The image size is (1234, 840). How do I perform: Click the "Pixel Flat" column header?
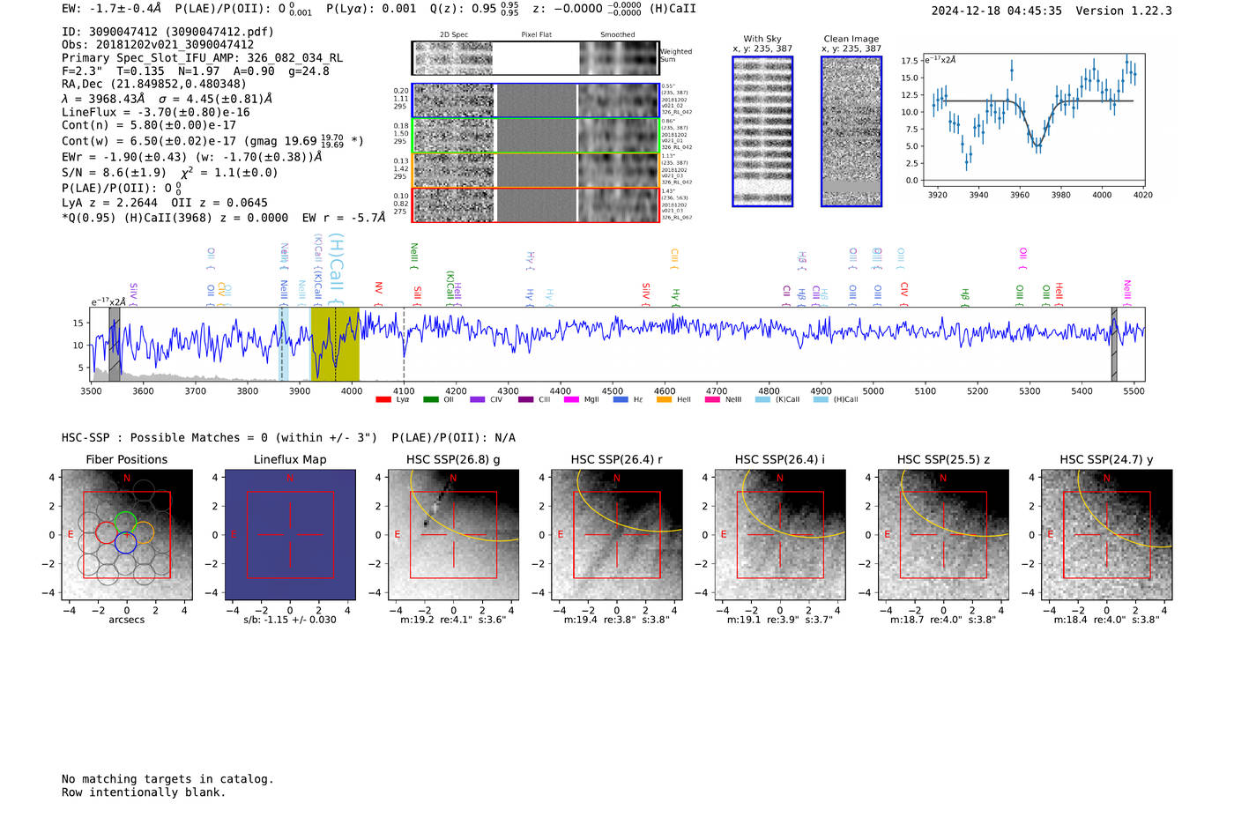[x=536, y=34]
